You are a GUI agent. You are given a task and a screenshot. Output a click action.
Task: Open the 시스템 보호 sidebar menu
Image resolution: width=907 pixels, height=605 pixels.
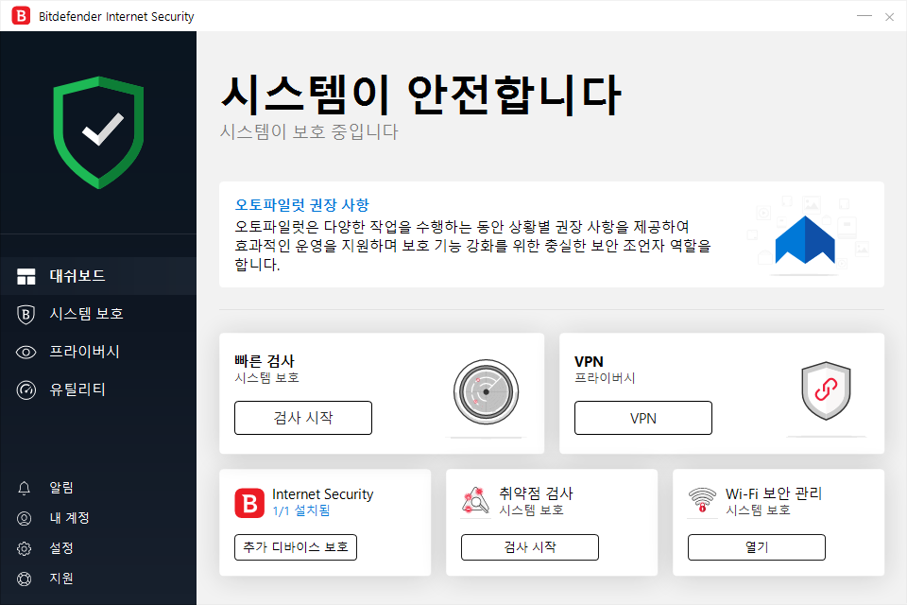point(98,314)
